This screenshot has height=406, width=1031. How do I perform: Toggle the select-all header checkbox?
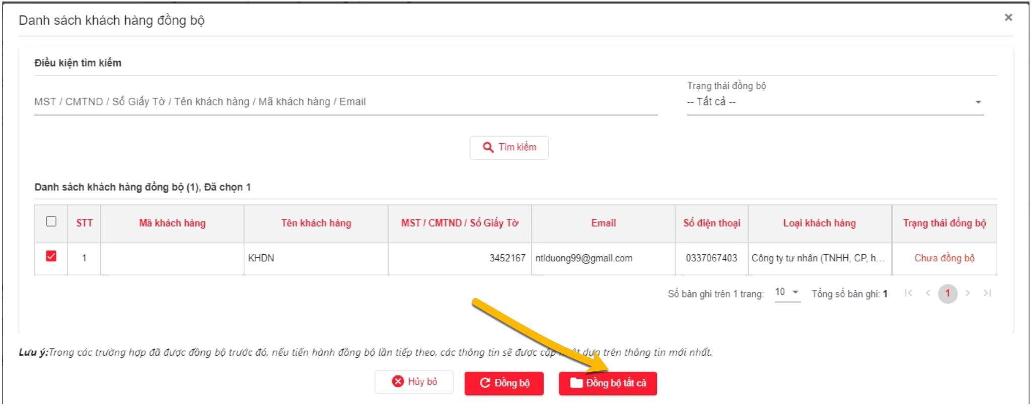tap(51, 222)
